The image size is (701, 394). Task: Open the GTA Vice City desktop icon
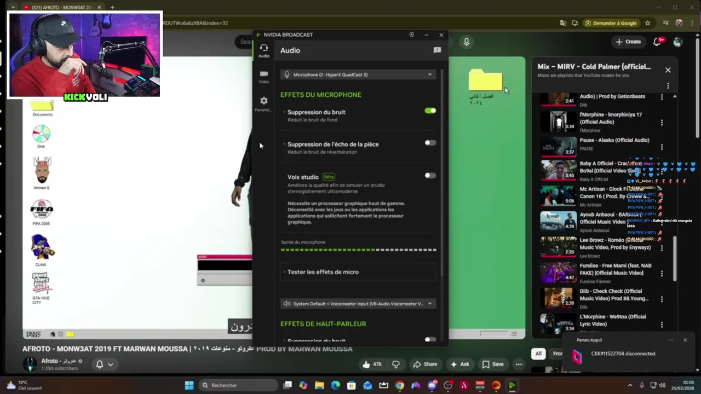(41, 288)
